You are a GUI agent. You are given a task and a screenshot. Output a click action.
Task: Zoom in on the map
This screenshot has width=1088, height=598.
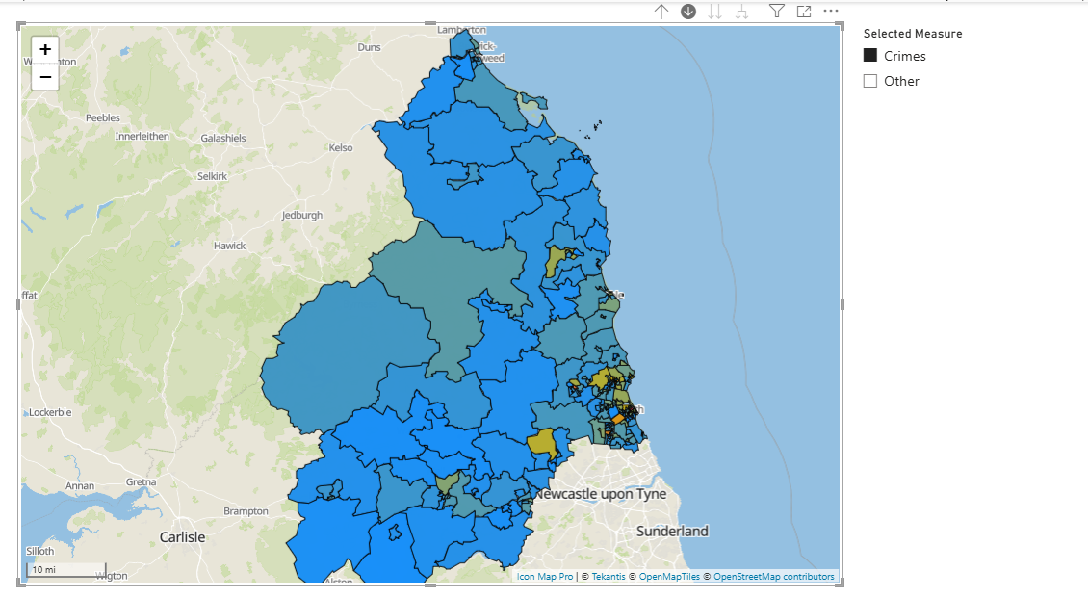click(45, 50)
